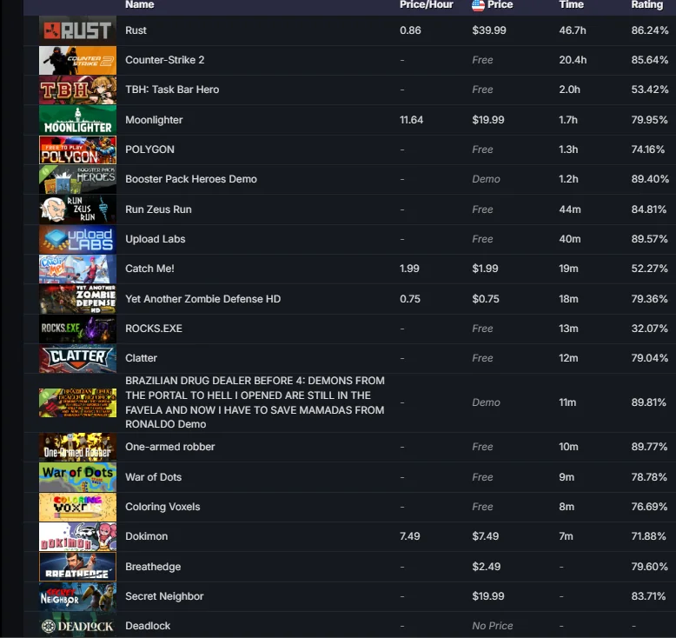Image resolution: width=676 pixels, height=638 pixels.
Task: Click the Breathedge $2.49 price
Action: (x=487, y=567)
